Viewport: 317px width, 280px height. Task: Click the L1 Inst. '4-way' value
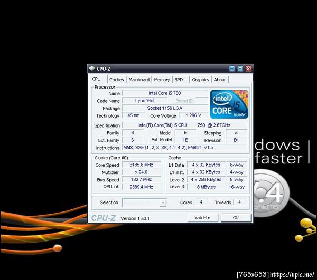(237, 172)
